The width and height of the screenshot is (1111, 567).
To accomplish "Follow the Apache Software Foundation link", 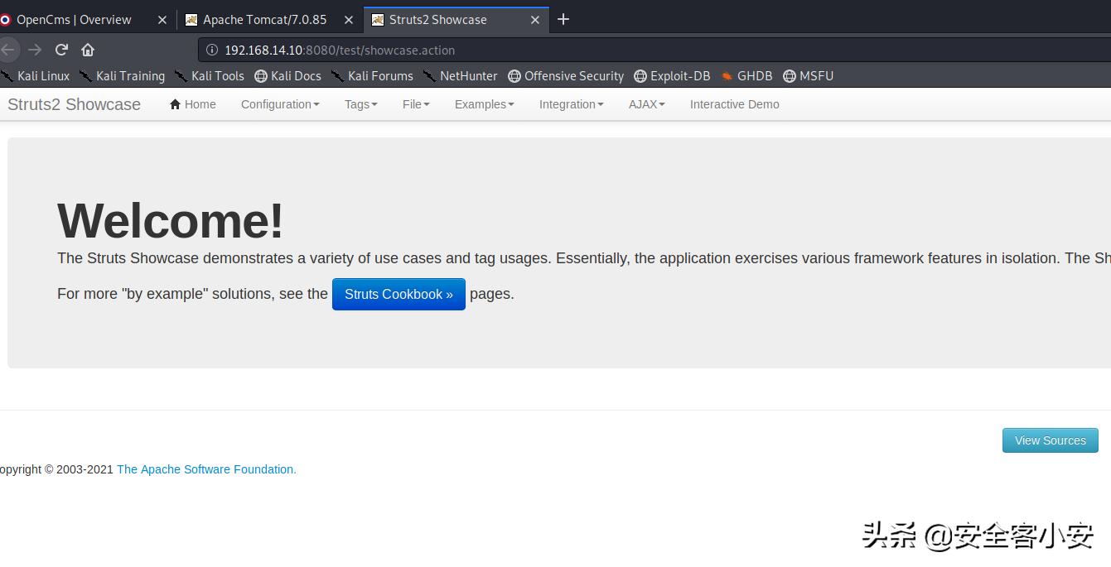I will pyautogui.click(x=206, y=469).
